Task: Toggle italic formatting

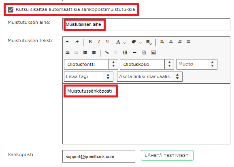Action: pos(99,42)
